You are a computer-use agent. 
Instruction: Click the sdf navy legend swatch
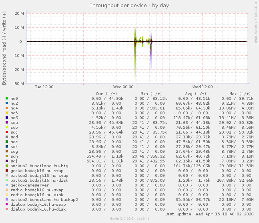[7, 146]
